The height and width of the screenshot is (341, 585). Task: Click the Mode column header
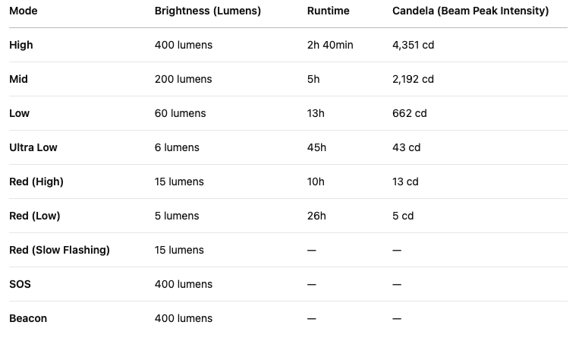click(x=23, y=11)
